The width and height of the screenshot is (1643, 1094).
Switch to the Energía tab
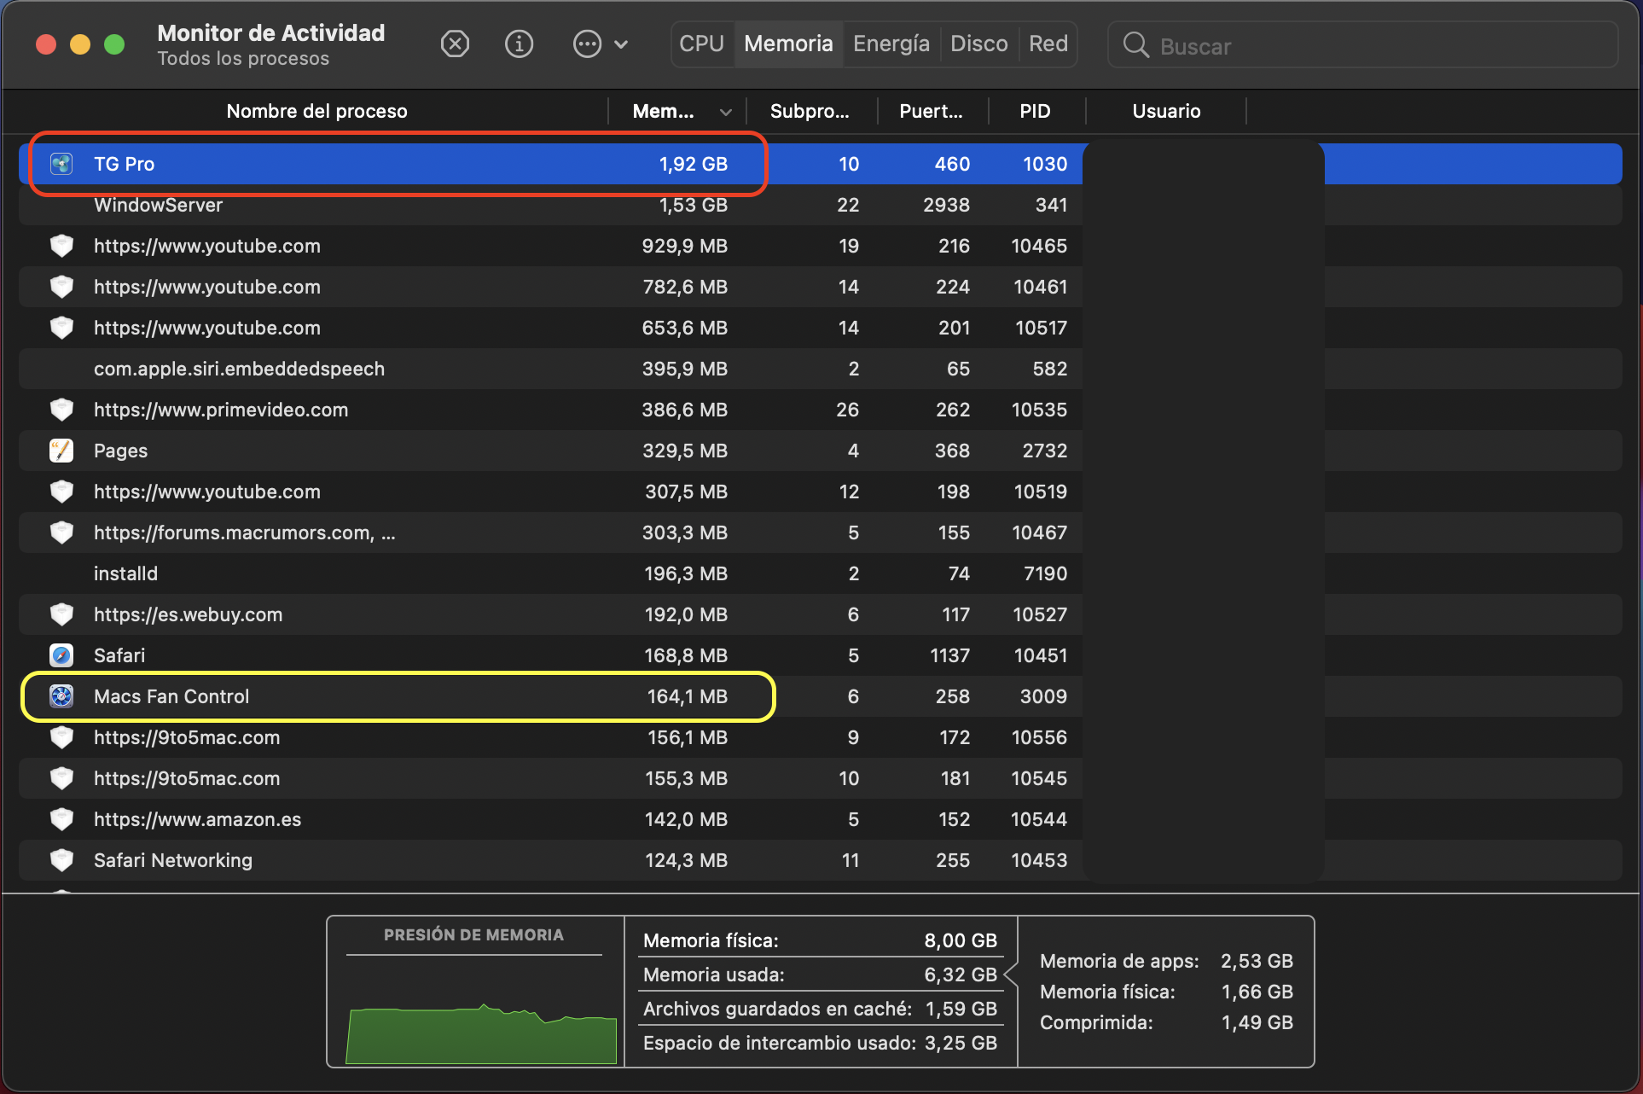tap(891, 44)
